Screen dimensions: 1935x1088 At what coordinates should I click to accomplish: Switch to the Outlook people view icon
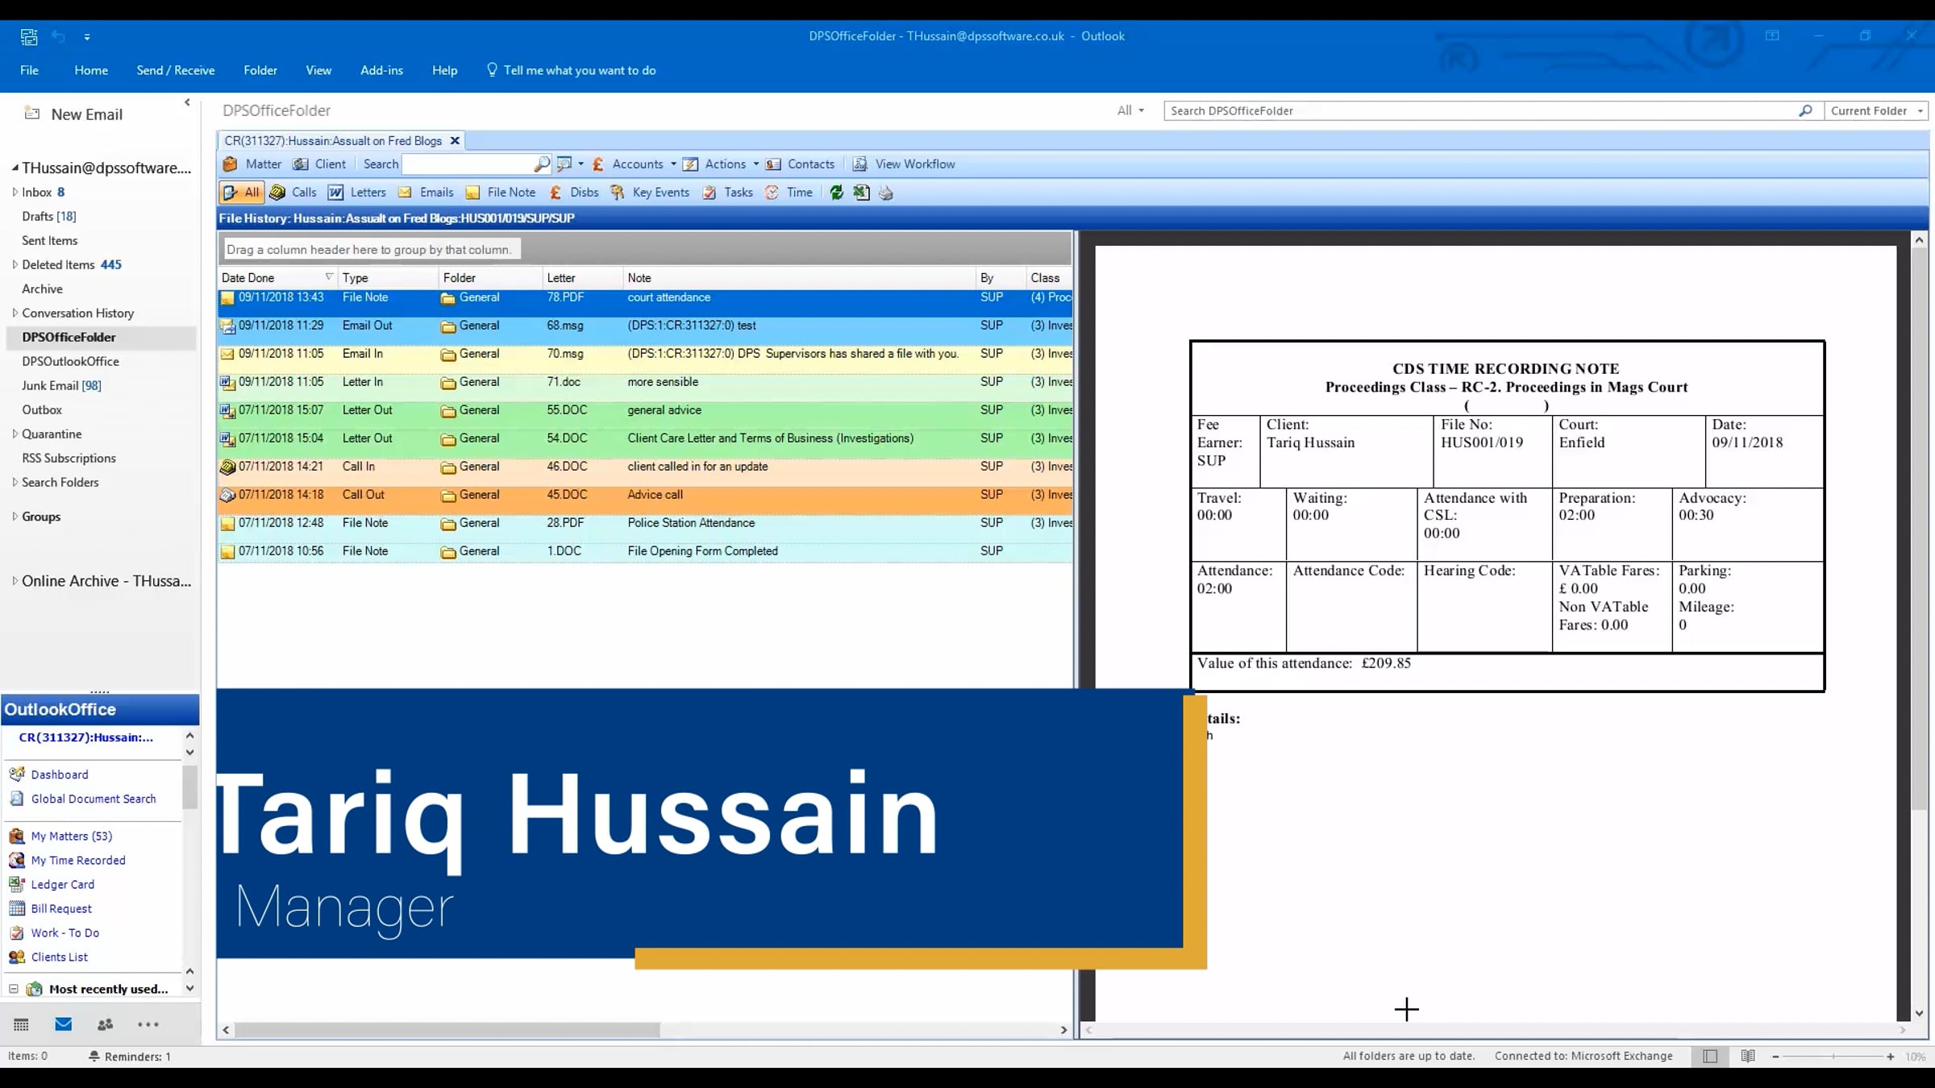coord(106,1024)
